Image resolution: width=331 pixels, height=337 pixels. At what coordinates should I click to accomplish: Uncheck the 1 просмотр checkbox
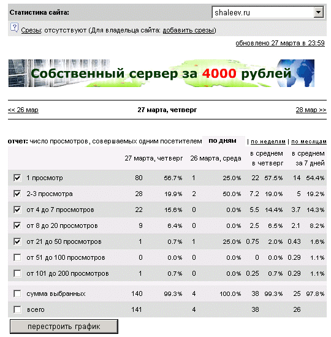pos(17,178)
